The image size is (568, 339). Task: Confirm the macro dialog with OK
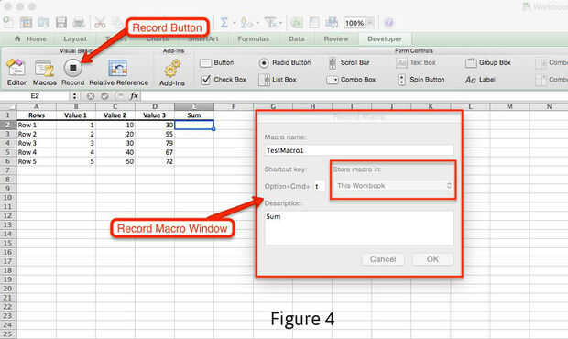[432, 259]
